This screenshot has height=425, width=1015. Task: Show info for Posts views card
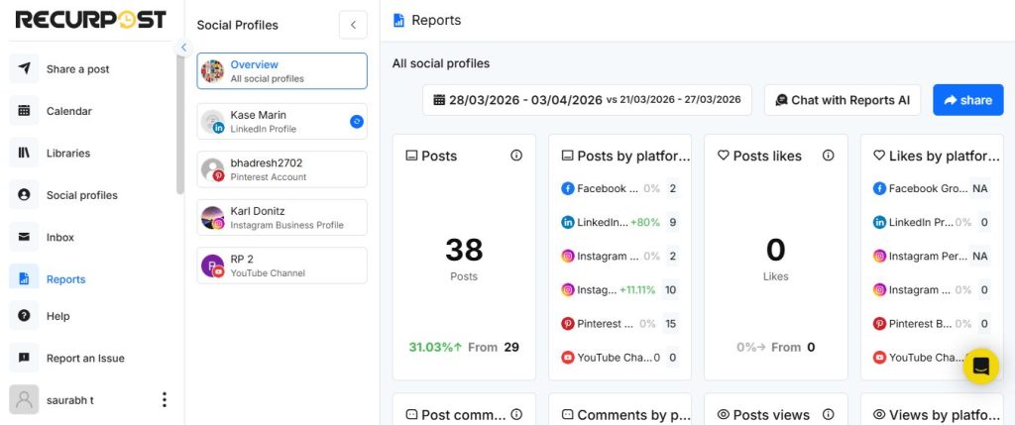point(828,414)
